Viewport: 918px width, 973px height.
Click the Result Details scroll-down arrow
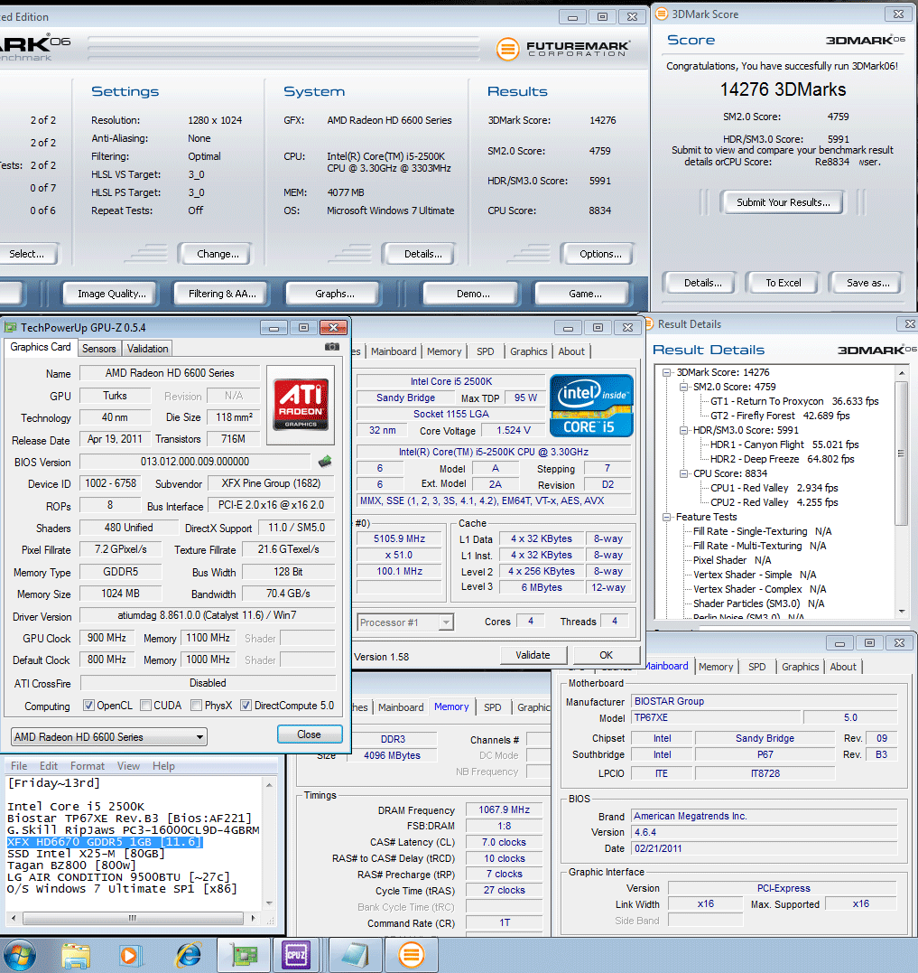coord(901,612)
